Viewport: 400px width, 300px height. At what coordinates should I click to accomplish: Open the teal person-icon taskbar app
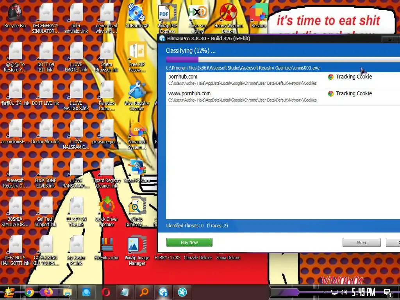(182, 292)
